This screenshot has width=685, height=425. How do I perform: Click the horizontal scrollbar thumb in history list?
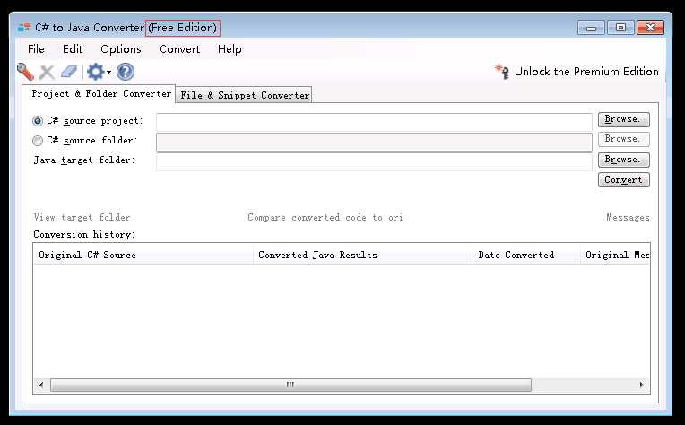pos(291,385)
